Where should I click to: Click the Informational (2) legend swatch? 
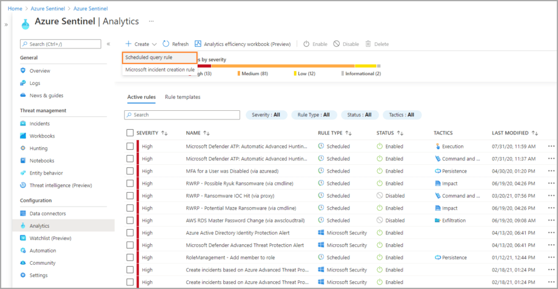tap(343, 73)
